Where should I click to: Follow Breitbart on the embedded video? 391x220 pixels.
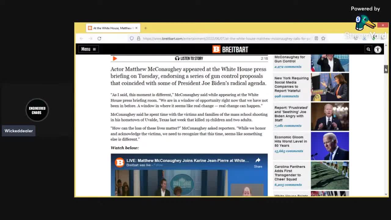tap(158, 165)
